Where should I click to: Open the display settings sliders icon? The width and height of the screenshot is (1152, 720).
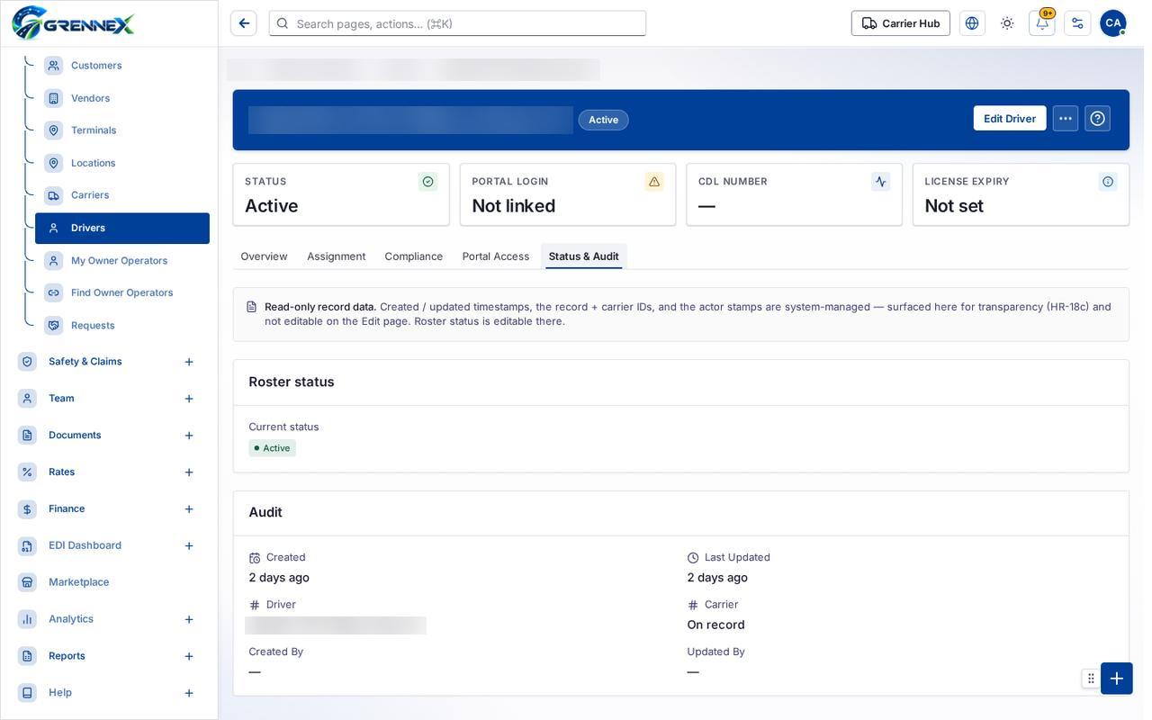1077,23
